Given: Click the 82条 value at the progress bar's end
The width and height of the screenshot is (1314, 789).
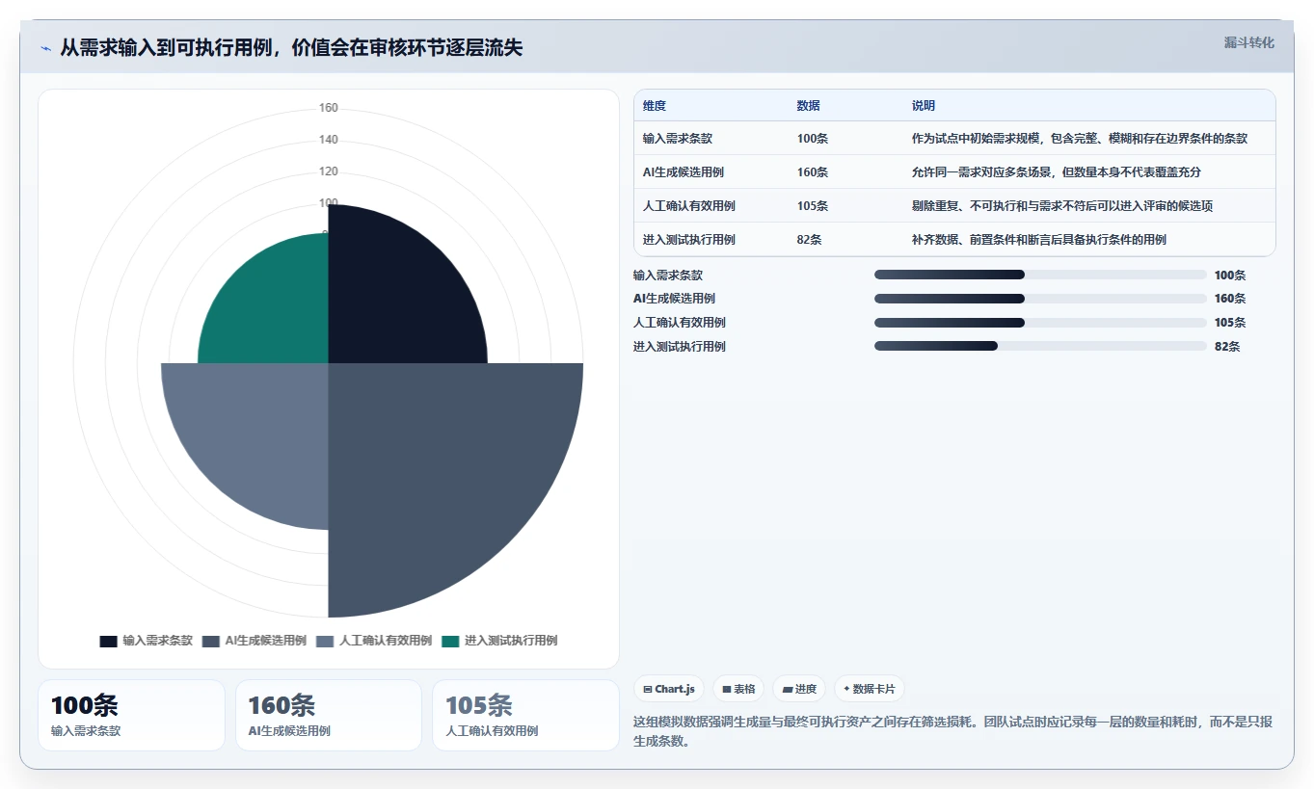Looking at the screenshot, I should pyautogui.click(x=1227, y=346).
